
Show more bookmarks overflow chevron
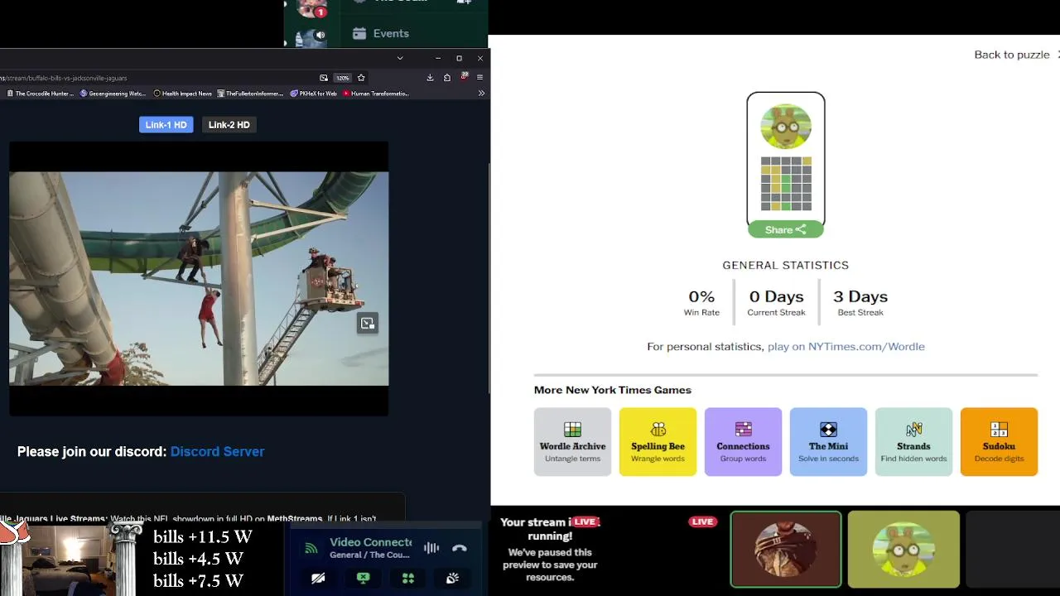(x=481, y=94)
